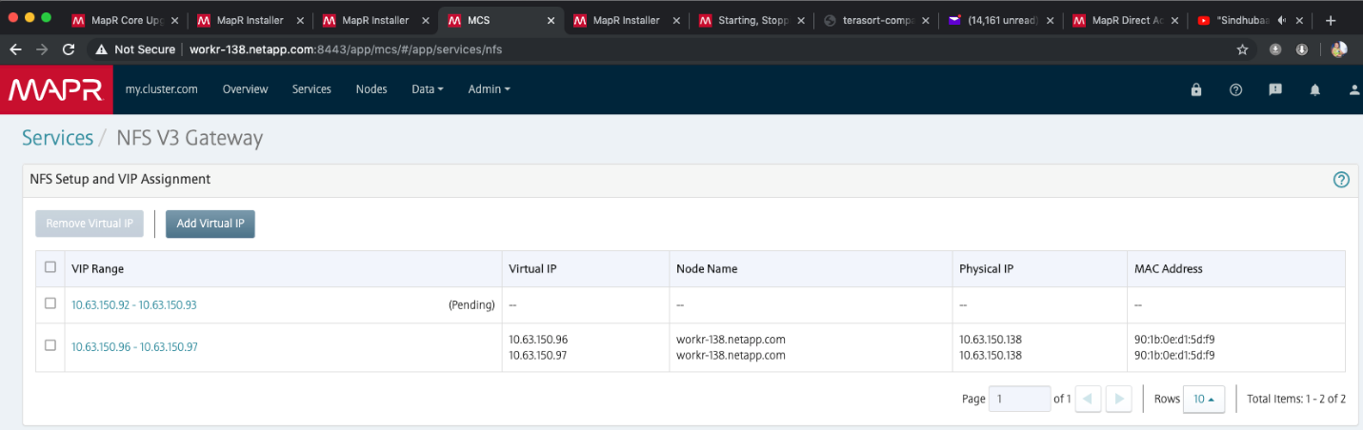Reload the page with browser refresh icon

(x=69, y=49)
